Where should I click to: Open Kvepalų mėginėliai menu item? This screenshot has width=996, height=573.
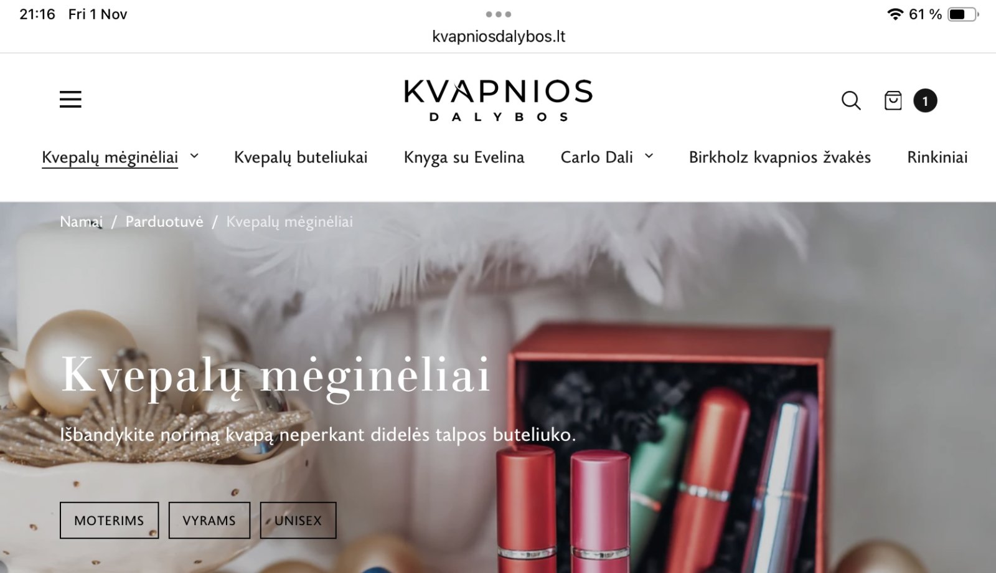[110, 158]
